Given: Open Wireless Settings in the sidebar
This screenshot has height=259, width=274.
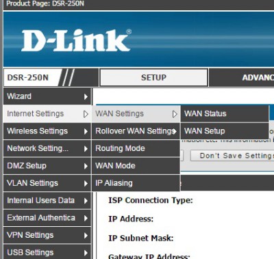Looking at the screenshot, I should click(x=47, y=131).
